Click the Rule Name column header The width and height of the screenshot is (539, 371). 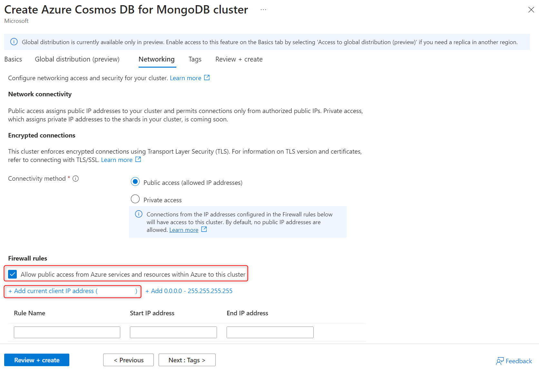pyautogui.click(x=30, y=313)
